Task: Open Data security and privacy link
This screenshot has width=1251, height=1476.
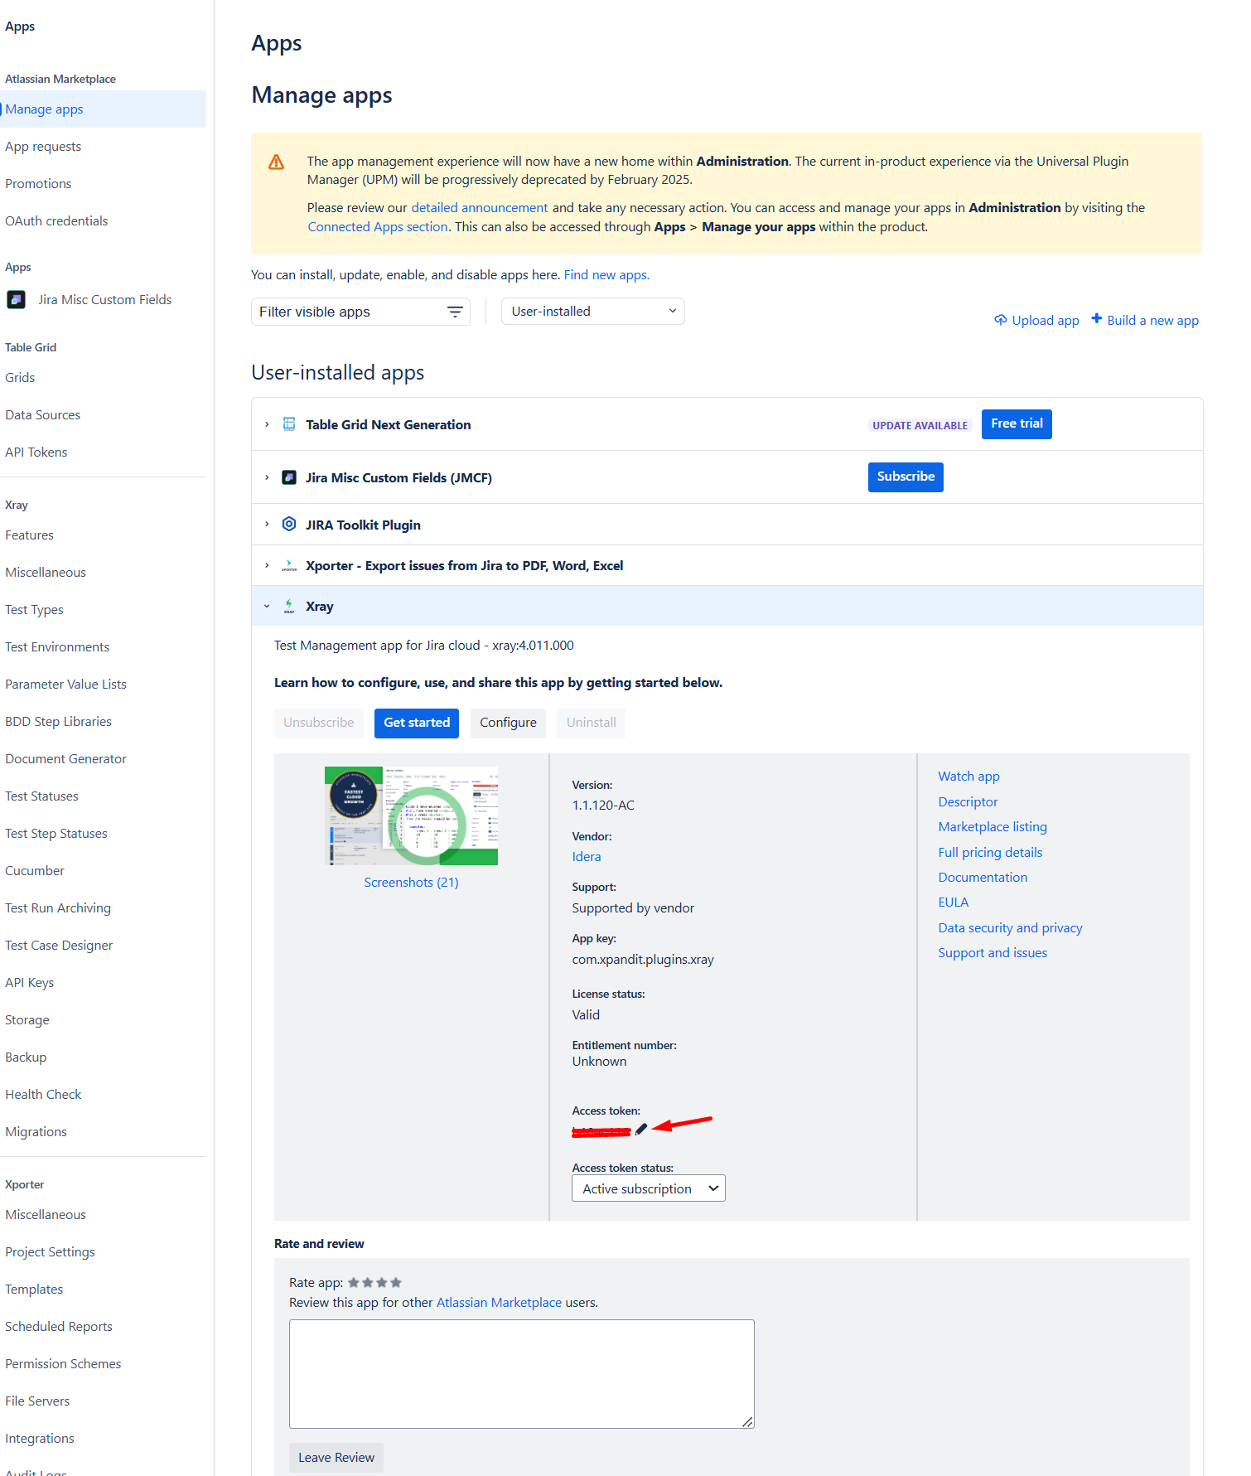Action: [x=1010, y=927]
